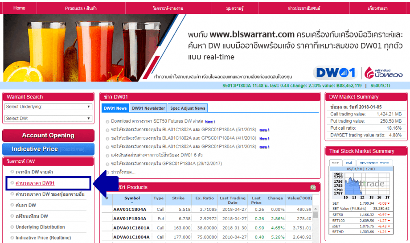Click the bullet icon beside ค้นหา DW
Screen dimensions: 410x243
coord(12,205)
